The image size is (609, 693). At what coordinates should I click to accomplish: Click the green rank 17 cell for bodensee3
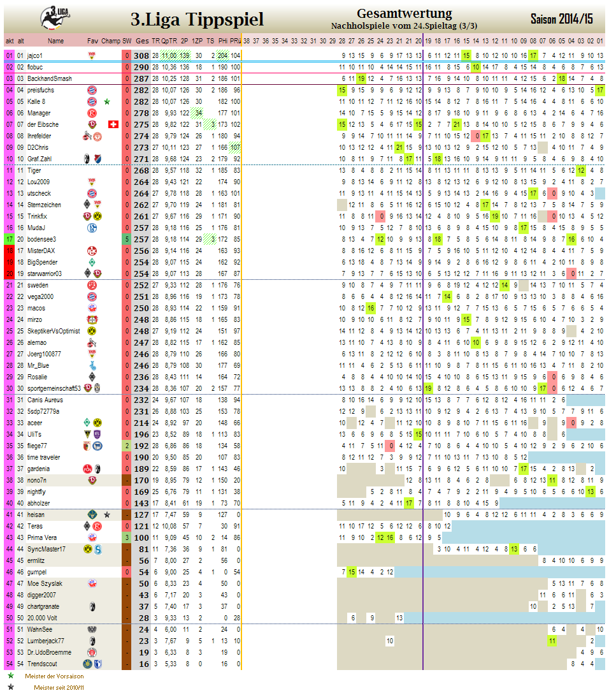(9, 239)
